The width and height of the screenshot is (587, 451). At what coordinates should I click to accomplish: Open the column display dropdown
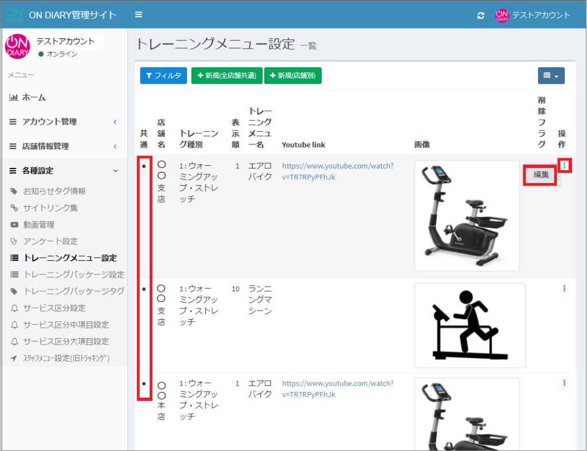[x=551, y=76]
